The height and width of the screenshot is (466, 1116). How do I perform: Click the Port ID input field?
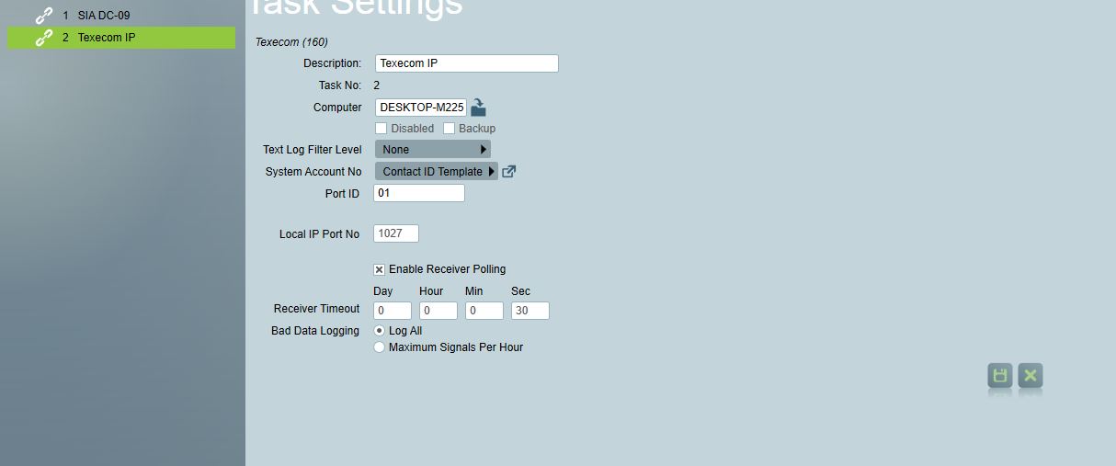pos(419,193)
